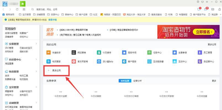The width and height of the screenshot is (222, 110).
Task: Open 客户服务平台 bookmark
Action: point(197,14)
